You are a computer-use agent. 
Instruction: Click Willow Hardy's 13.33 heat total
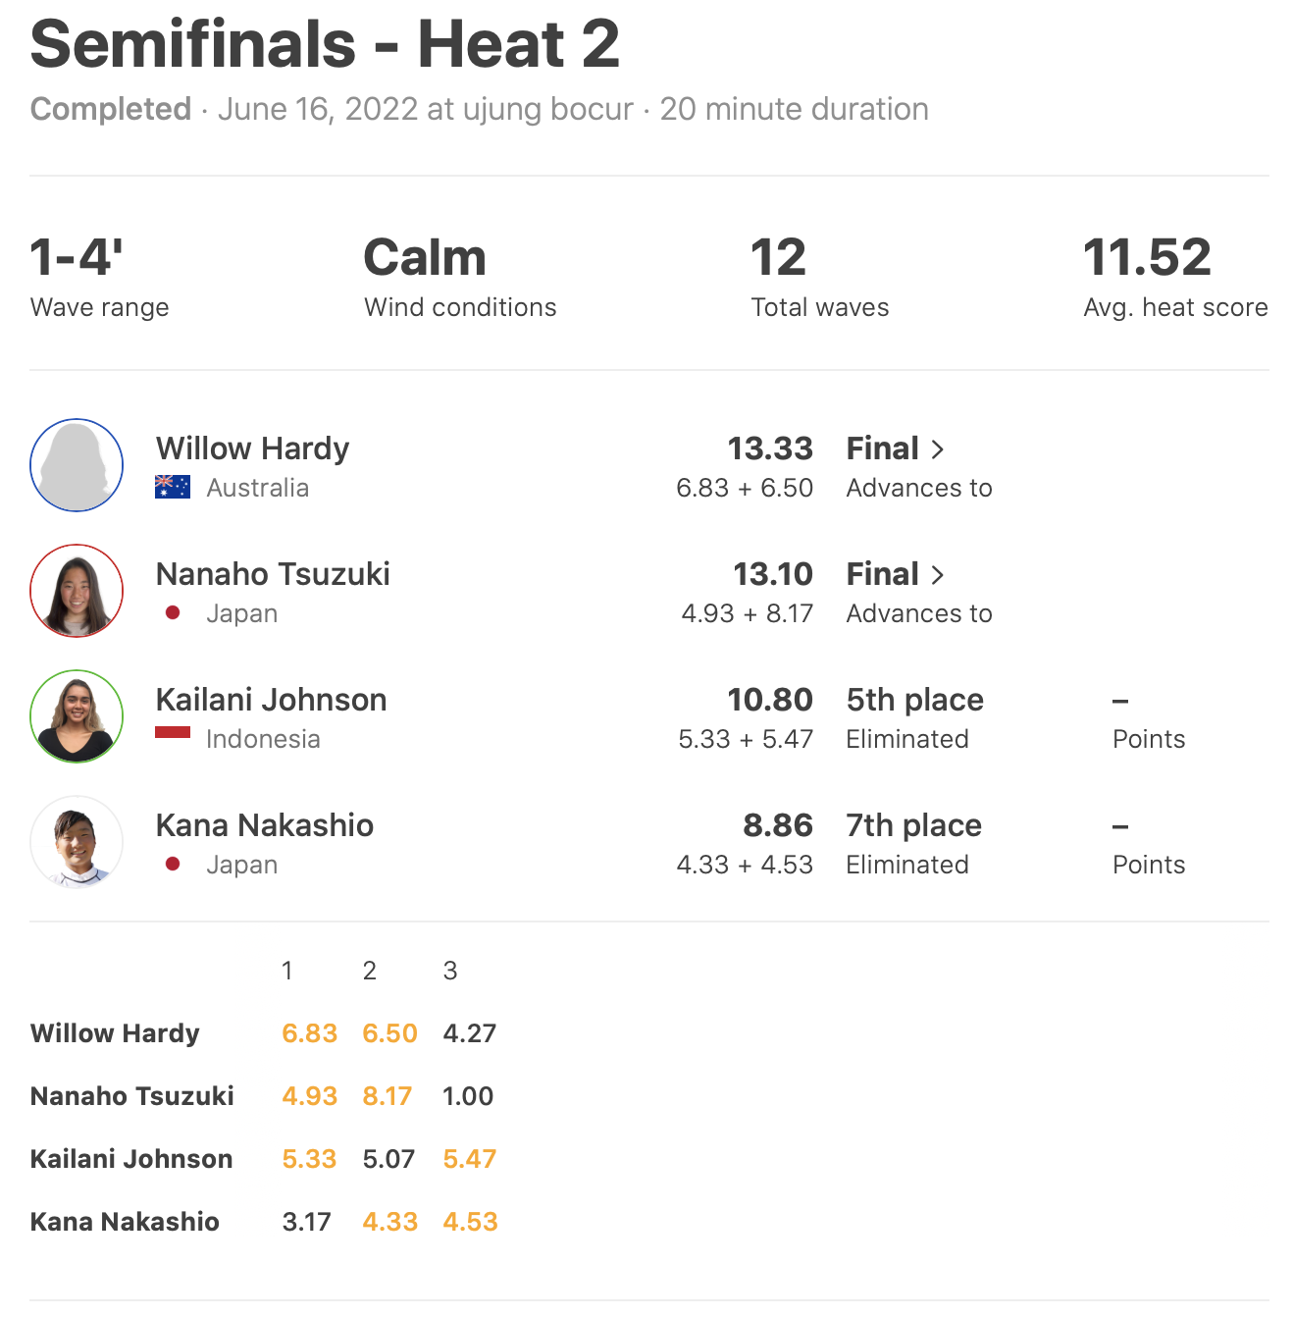[770, 448]
